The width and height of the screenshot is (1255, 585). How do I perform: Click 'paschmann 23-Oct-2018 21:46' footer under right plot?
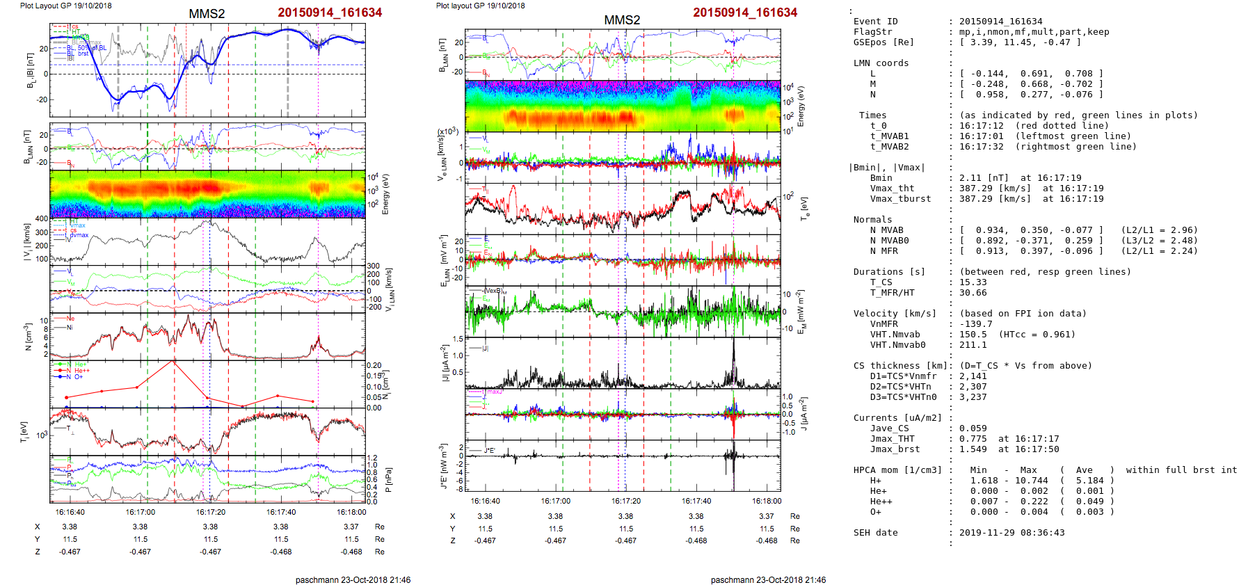(x=768, y=579)
